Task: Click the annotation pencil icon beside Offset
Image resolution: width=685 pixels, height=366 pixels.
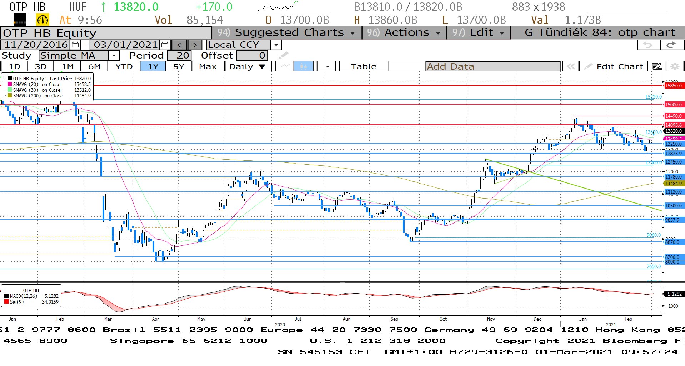Action: click(283, 55)
